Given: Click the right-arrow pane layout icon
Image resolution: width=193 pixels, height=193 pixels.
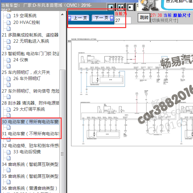Looking at the screenshot, I should pos(111,7).
